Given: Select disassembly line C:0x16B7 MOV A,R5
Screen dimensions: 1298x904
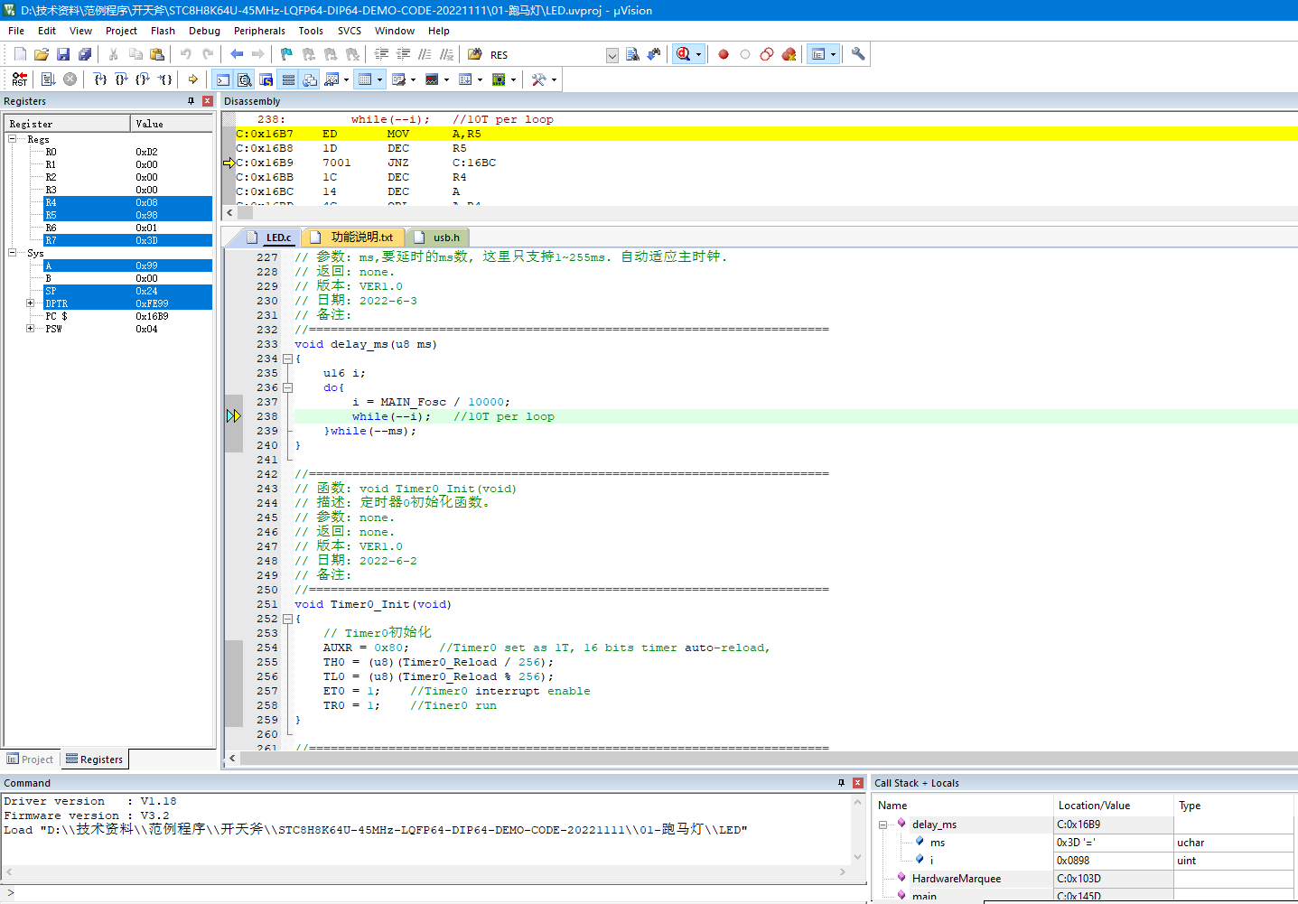Looking at the screenshot, I should (766, 134).
